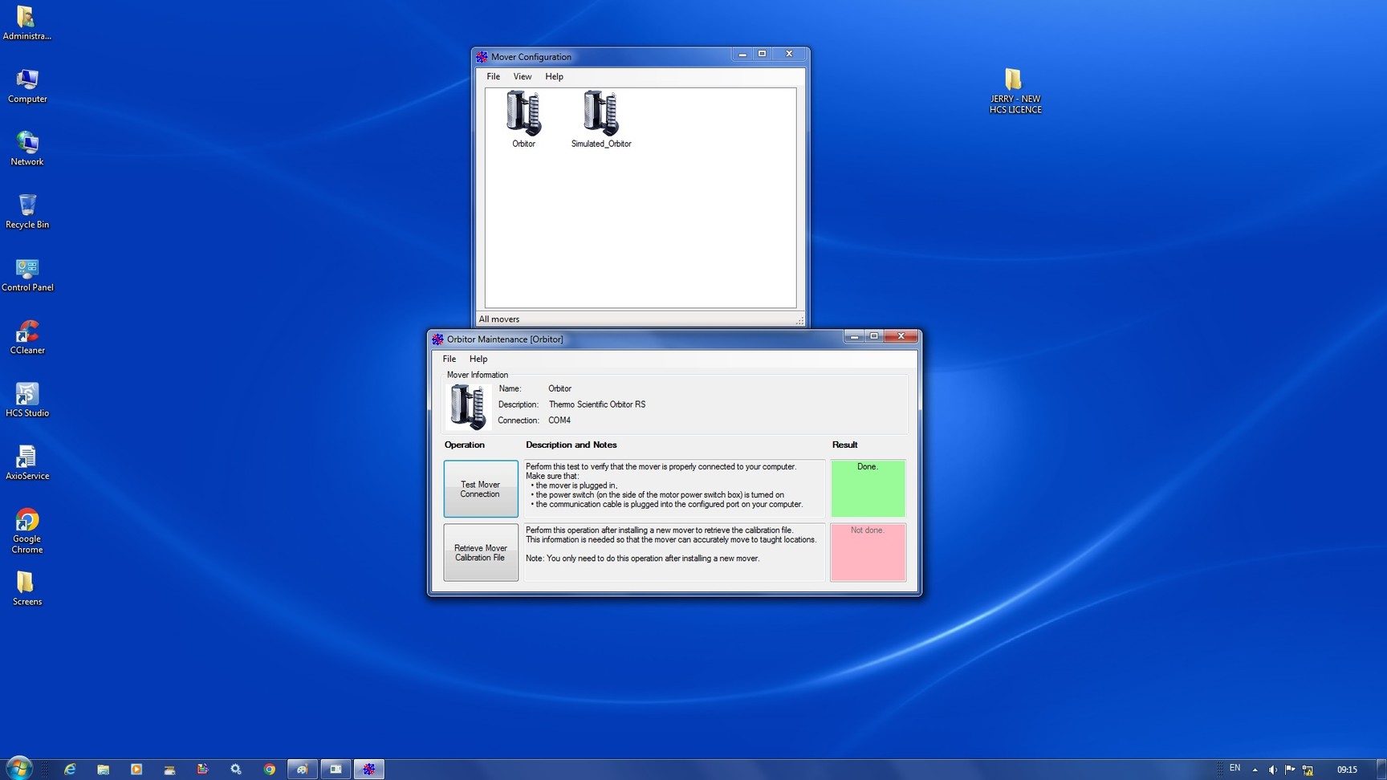Open the Windows Start menu
The height and width of the screenshot is (780, 1387).
point(18,768)
